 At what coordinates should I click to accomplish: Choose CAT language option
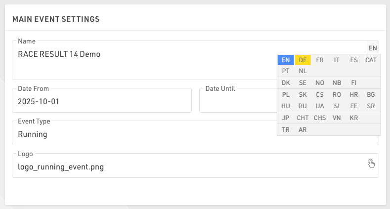point(371,60)
